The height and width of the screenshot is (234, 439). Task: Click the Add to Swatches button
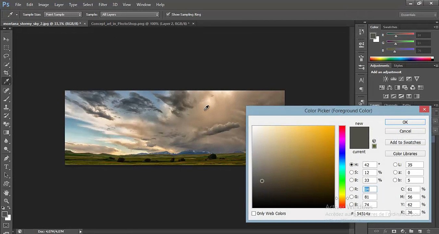pos(405,142)
